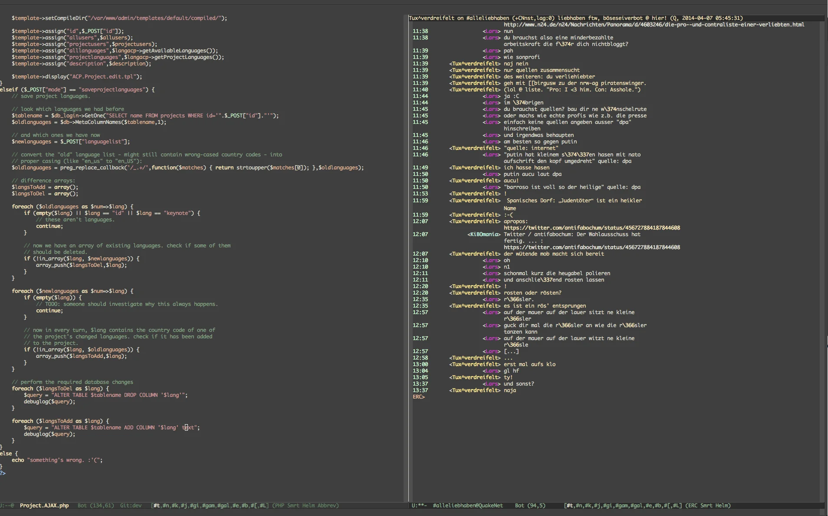Place cursor on the setCompileDir line

point(119,18)
